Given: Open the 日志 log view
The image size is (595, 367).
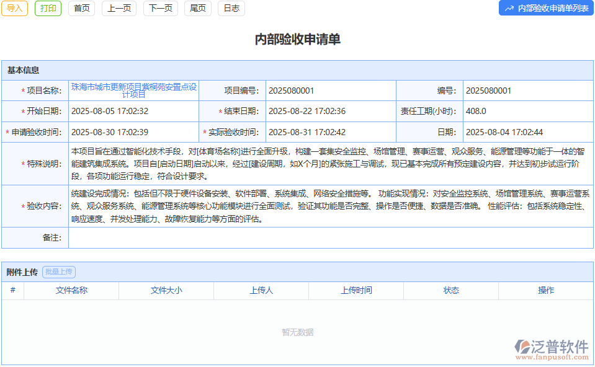Looking at the screenshot, I should coord(231,9).
